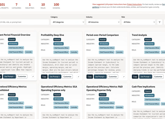Screen dimensions: 165x119
Task: Expand the Profitability Deep Dive prompt card
Action: [x=78, y=77]
